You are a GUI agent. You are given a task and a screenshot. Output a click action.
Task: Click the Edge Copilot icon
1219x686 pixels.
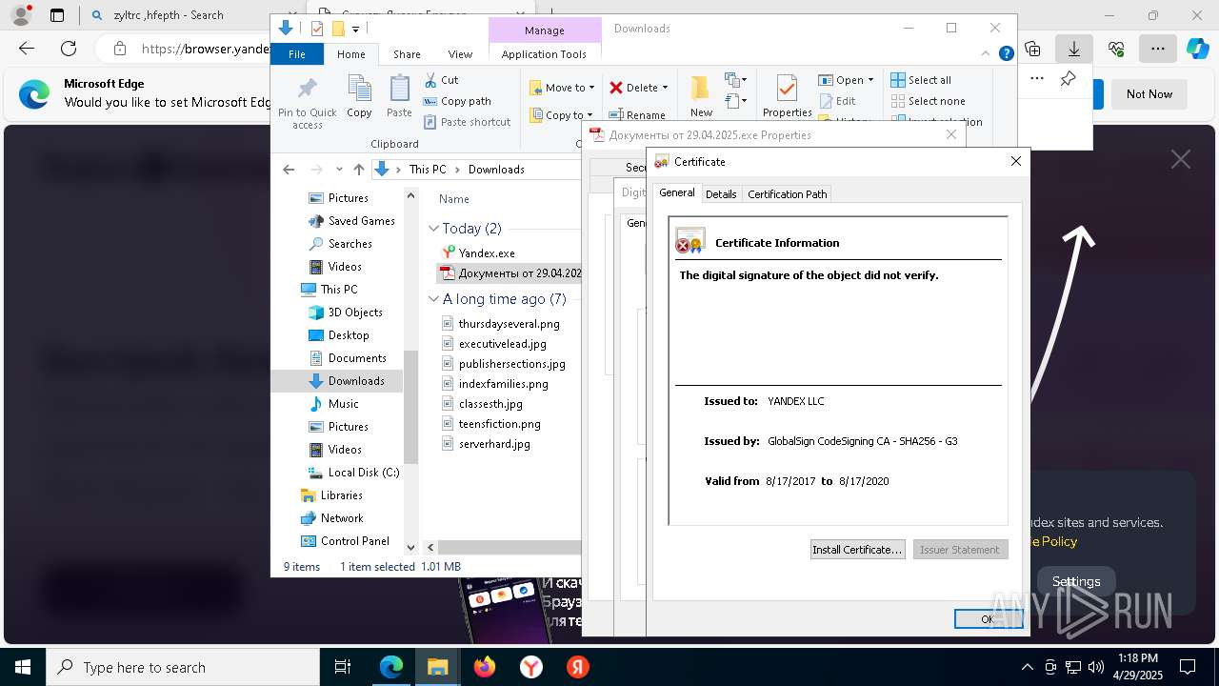(1197, 49)
